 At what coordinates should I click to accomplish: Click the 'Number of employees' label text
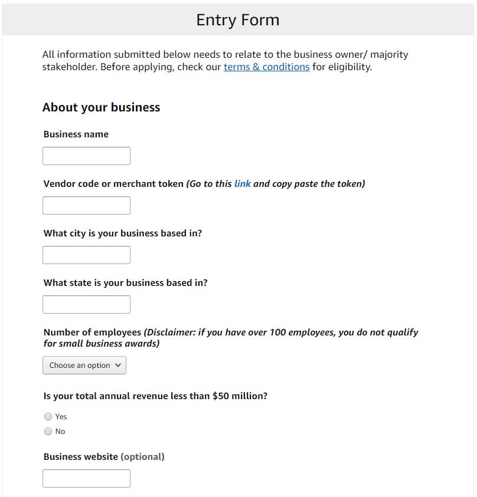click(93, 333)
